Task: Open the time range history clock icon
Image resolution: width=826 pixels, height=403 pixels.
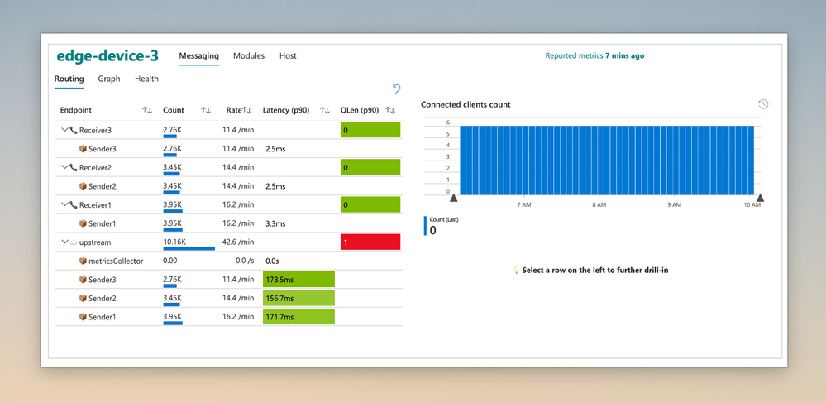Action: [763, 104]
